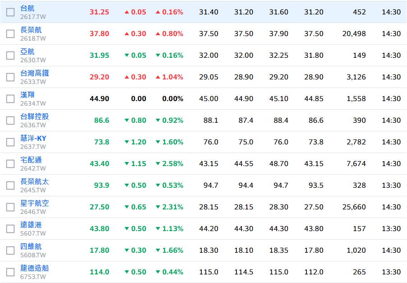Viewport: 407px width, 283px height.
Task: Click the ticker code 5607.TW
Action: (x=33, y=234)
